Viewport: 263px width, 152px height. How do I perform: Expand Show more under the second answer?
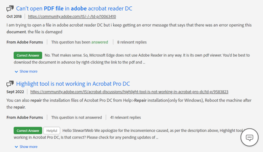28,147
